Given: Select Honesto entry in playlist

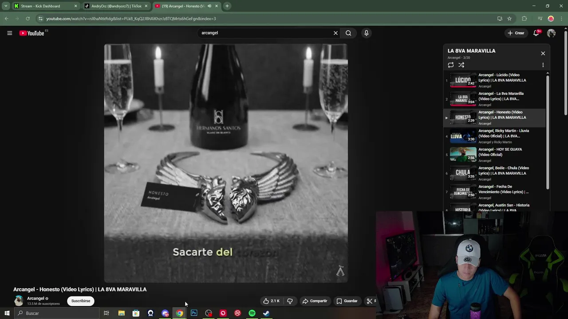Looking at the screenshot, I should [495, 117].
